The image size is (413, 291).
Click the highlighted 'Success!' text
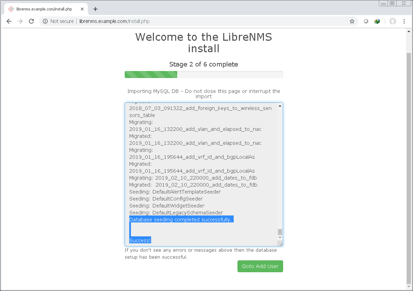pyautogui.click(x=140, y=241)
